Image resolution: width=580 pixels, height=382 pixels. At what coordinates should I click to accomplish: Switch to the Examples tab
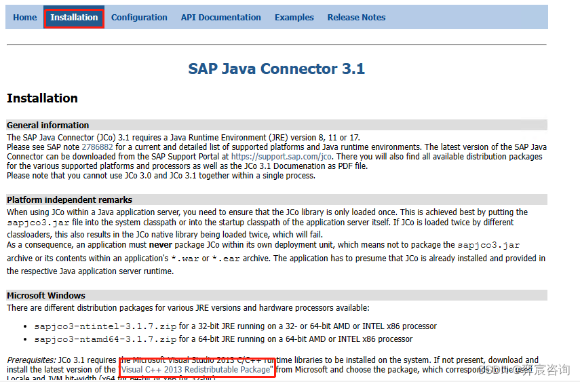tap(294, 18)
